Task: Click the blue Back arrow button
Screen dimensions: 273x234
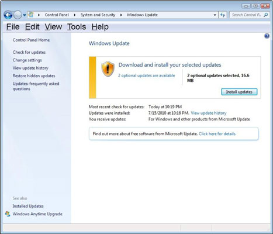Action: click(8, 15)
